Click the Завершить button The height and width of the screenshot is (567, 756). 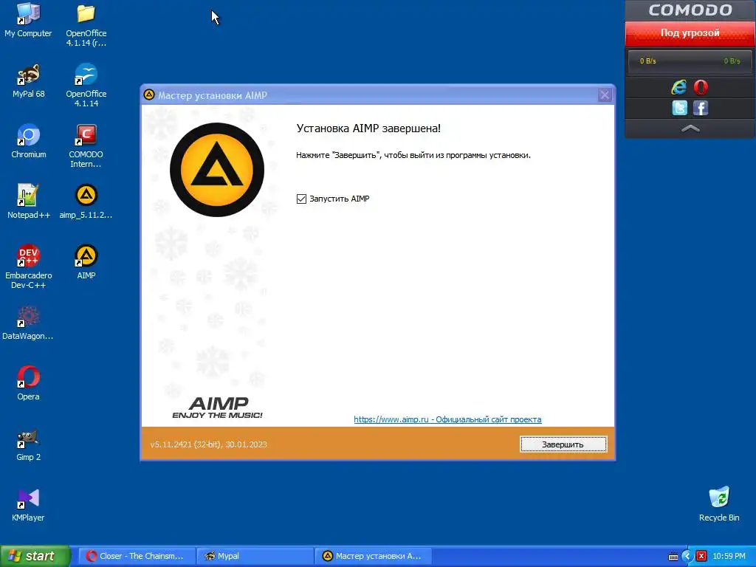[x=563, y=444]
